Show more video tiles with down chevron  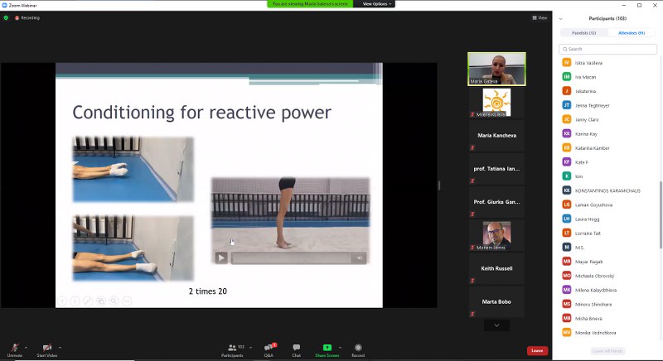(496, 325)
